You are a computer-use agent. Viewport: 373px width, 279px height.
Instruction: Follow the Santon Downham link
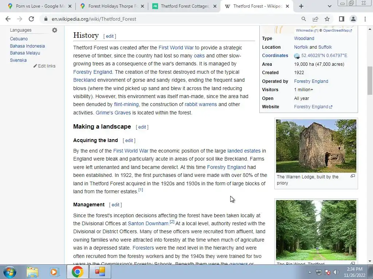[148, 223]
